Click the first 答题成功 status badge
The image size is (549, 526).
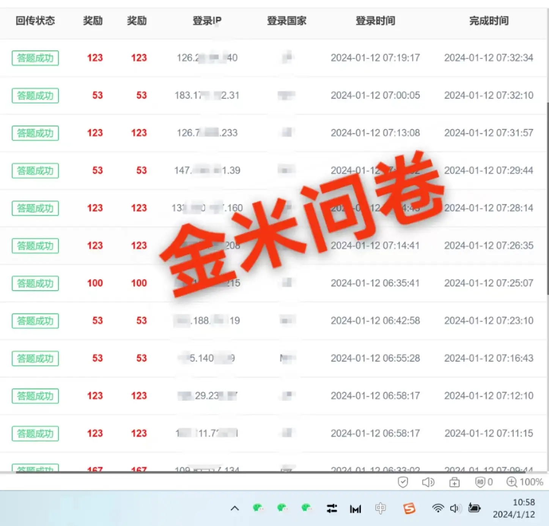point(35,58)
